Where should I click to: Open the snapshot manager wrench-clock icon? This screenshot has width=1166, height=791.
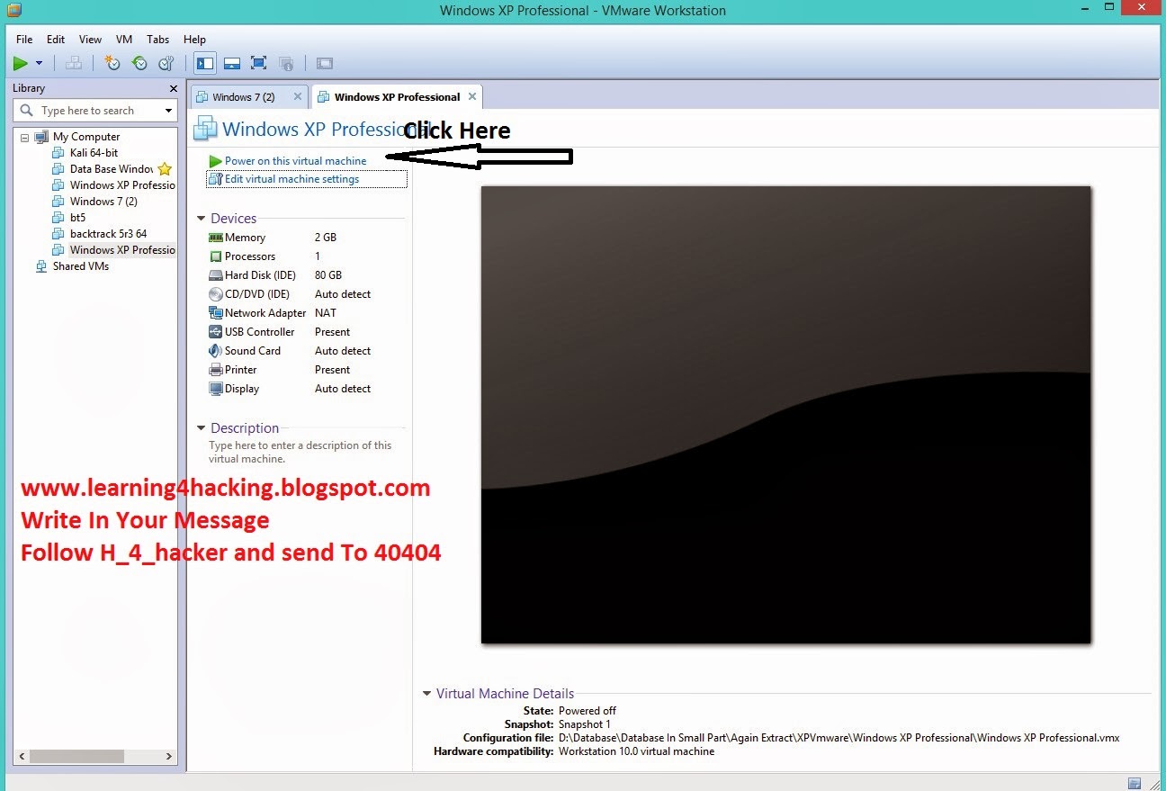166,63
